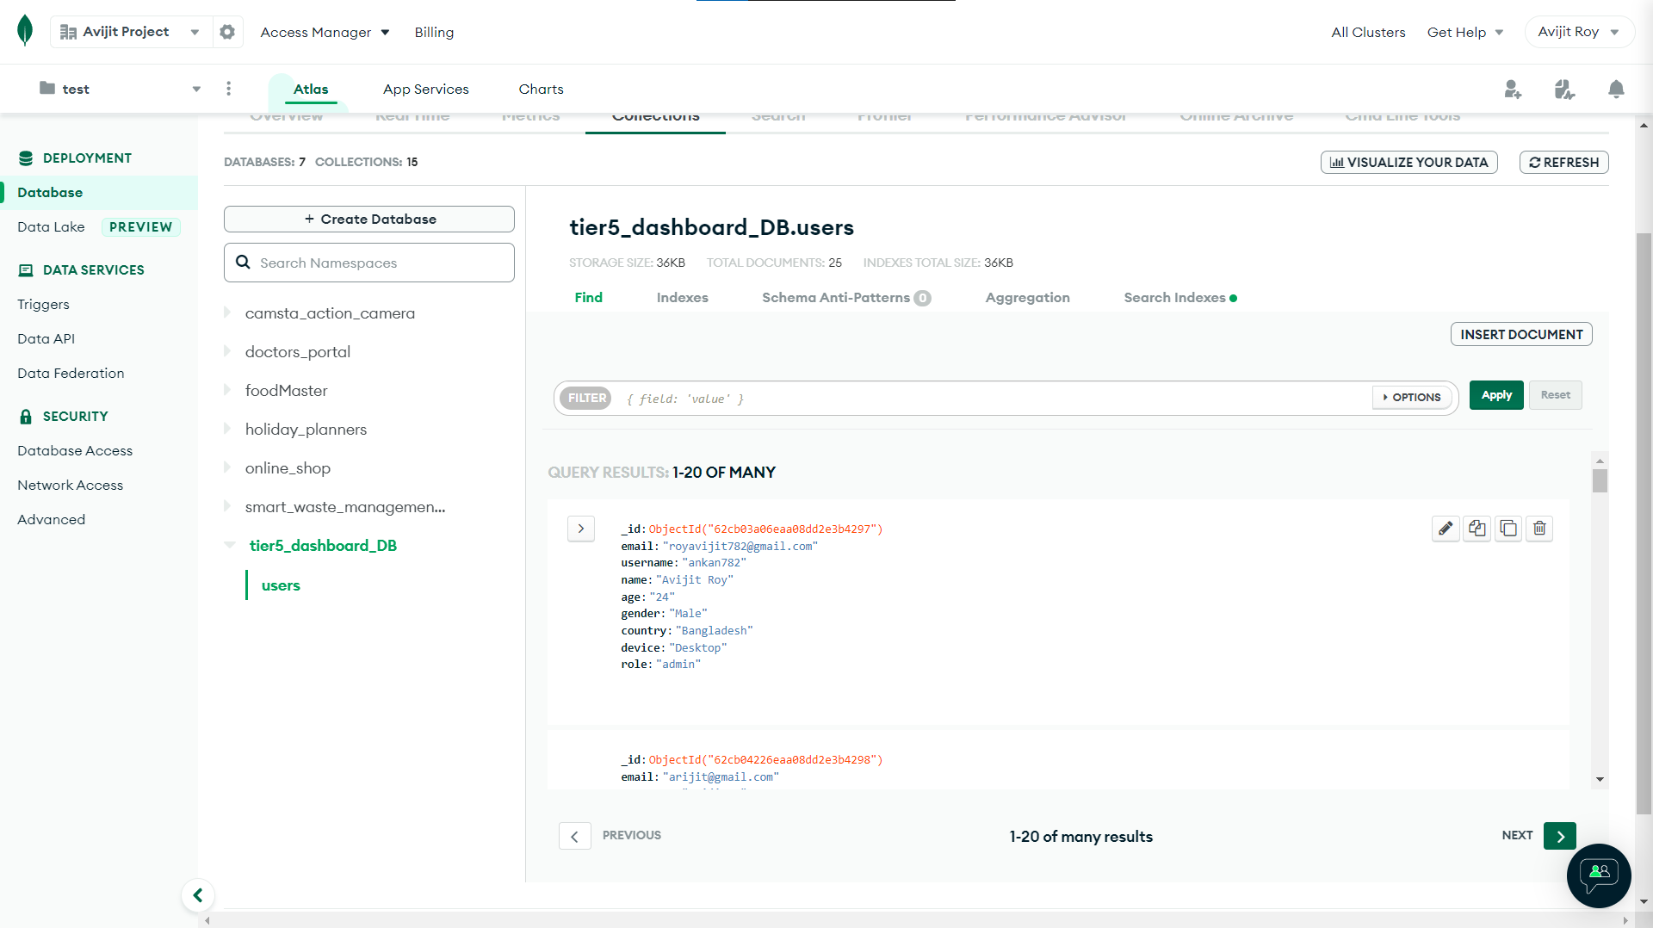Open the chat support bubble

tap(1598, 875)
